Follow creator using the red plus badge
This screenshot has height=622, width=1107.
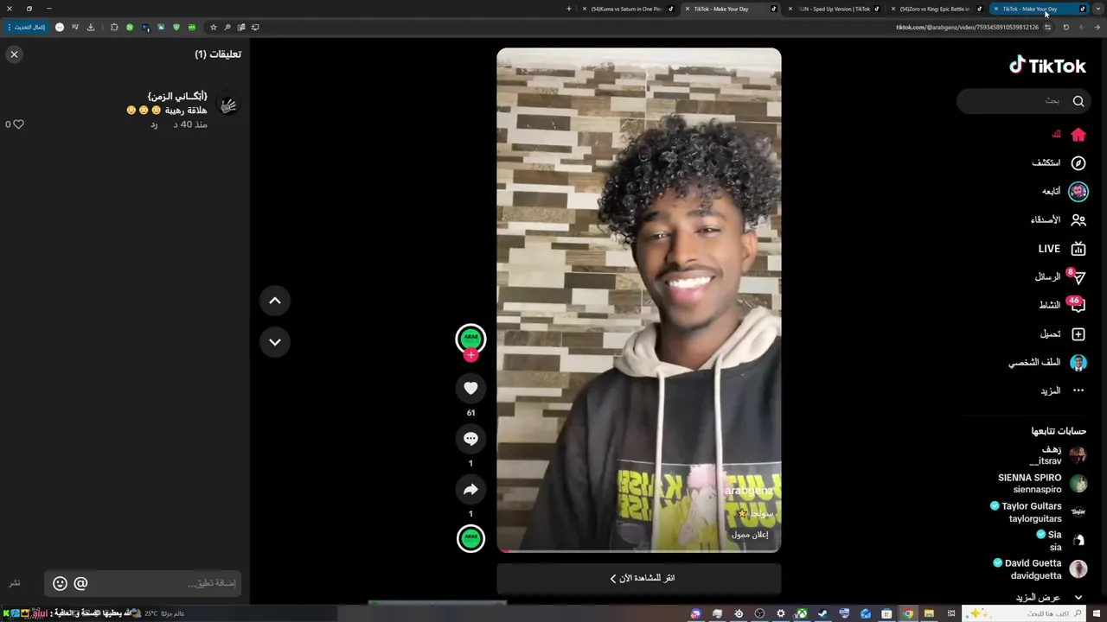[470, 355]
